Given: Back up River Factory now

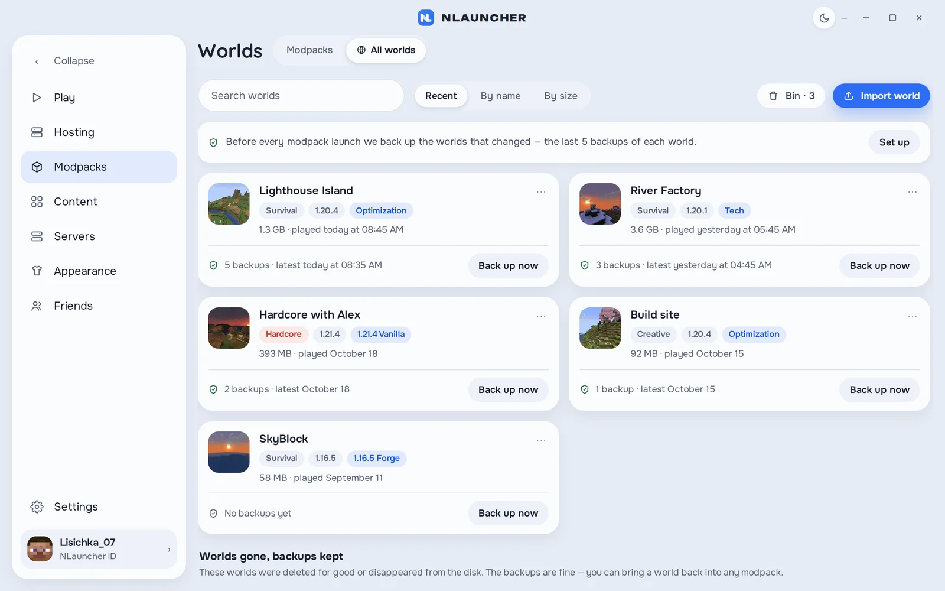Looking at the screenshot, I should pyautogui.click(x=879, y=266).
